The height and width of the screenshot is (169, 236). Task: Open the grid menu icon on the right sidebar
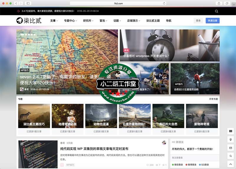click(230, 131)
